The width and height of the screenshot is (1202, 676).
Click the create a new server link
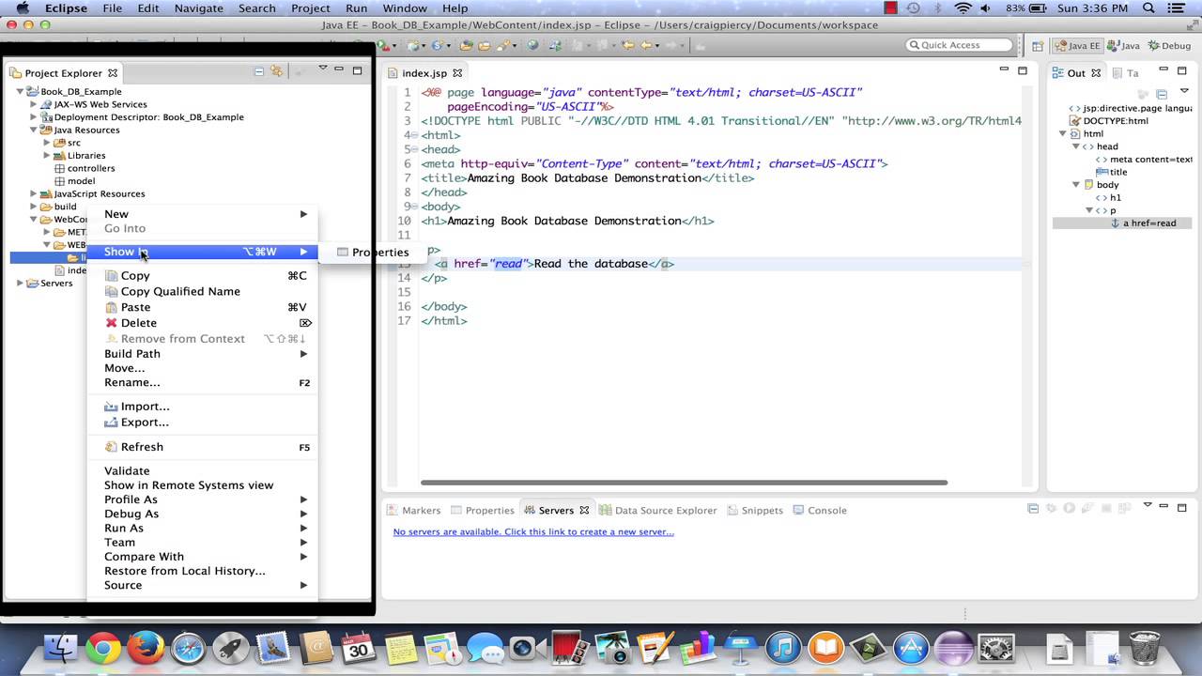(x=533, y=531)
